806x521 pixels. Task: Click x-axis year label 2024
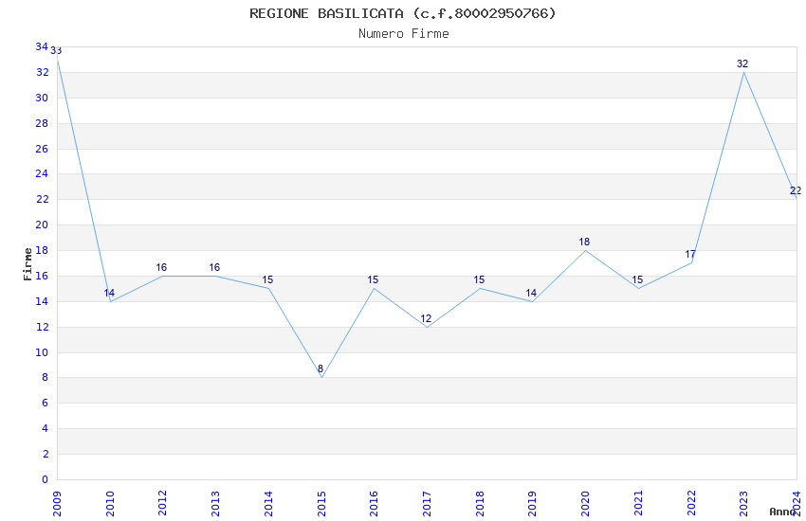(797, 504)
